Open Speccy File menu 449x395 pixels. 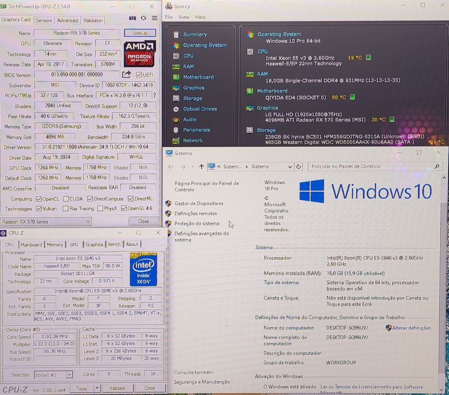(169, 17)
